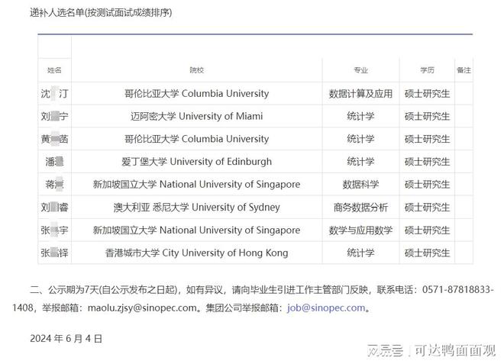This screenshot has height=364, width=504.
Task: Select 硕士研究生 in the 数据科学 row
Action: (427, 185)
